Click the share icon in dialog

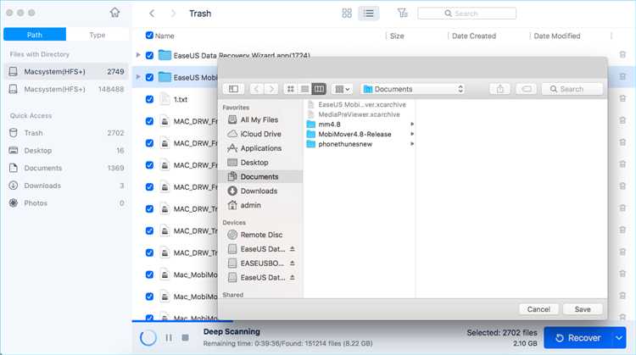(500, 89)
